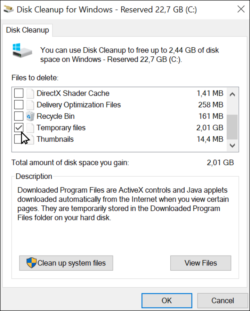This screenshot has width=250, height=311.
Task: Switch to the Disk Cleanup tab
Action: coord(27,30)
